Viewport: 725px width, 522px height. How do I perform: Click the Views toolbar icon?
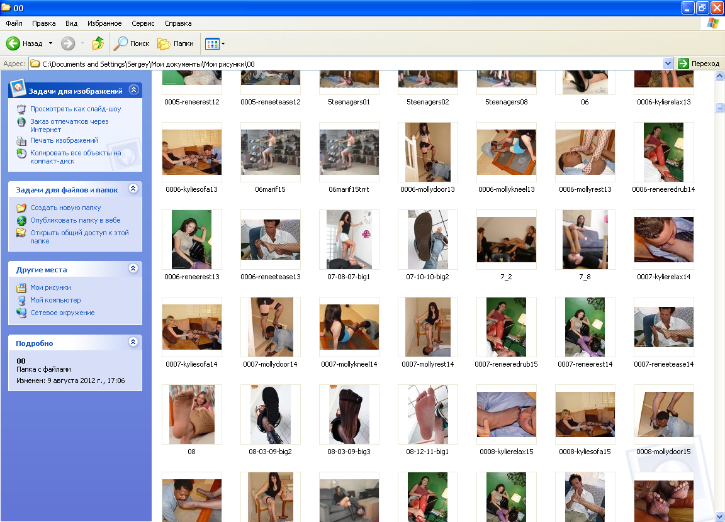pos(211,44)
